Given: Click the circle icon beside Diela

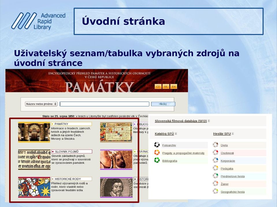Looking at the screenshot, I should tap(215, 145).
